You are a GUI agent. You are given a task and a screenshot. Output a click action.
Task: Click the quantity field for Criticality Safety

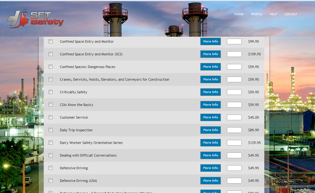tap(234, 92)
